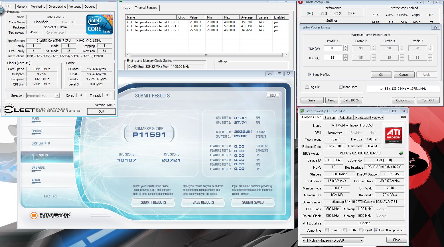Increase Profile 1 TDC with up arrow
The image size is (444, 247).
345,56
